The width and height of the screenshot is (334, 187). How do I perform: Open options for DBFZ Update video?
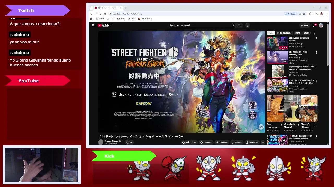316,38
